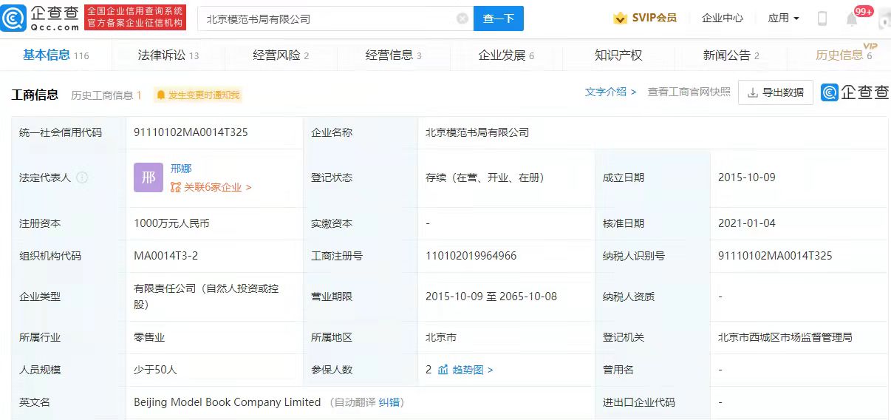Switch to the 企业发展 tab
Viewport: 891px width, 420px height.
pos(506,55)
